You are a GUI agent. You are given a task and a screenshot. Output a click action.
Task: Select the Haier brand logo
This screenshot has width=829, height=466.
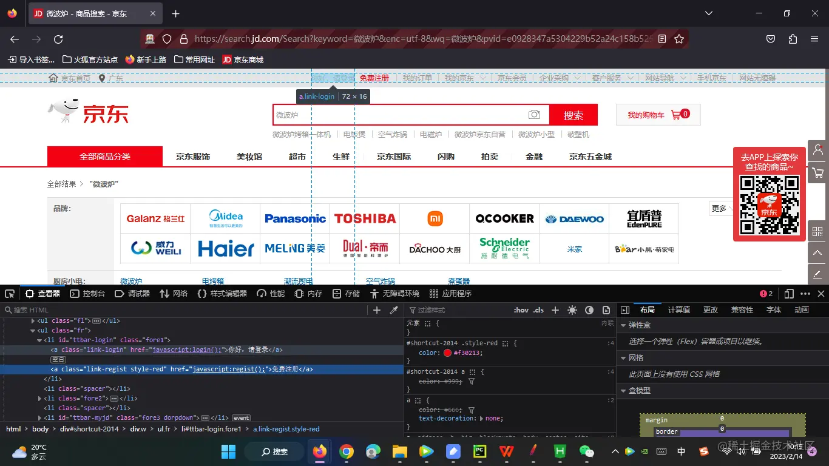pos(226,249)
